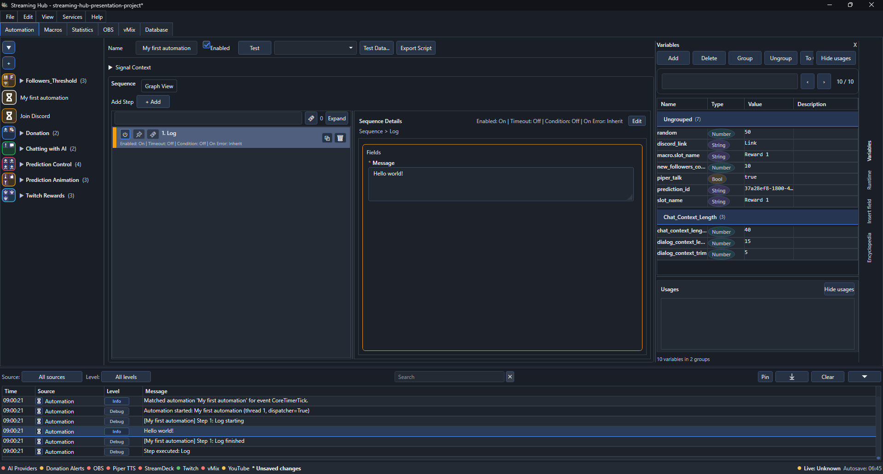
Task: Open the Graph View tab
Action: [x=159, y=86]
